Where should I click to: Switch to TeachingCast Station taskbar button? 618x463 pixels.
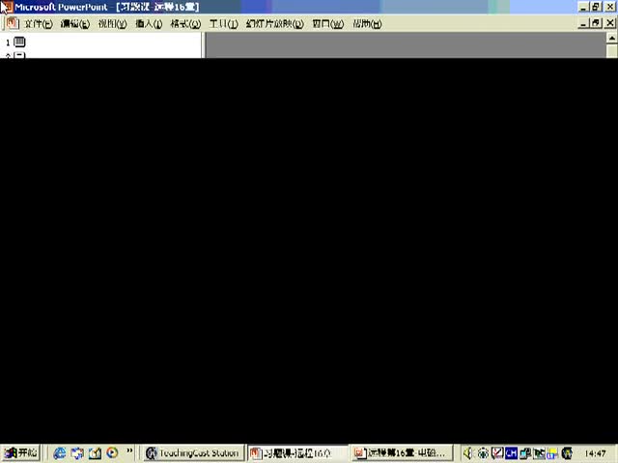(x=193, y=453)
